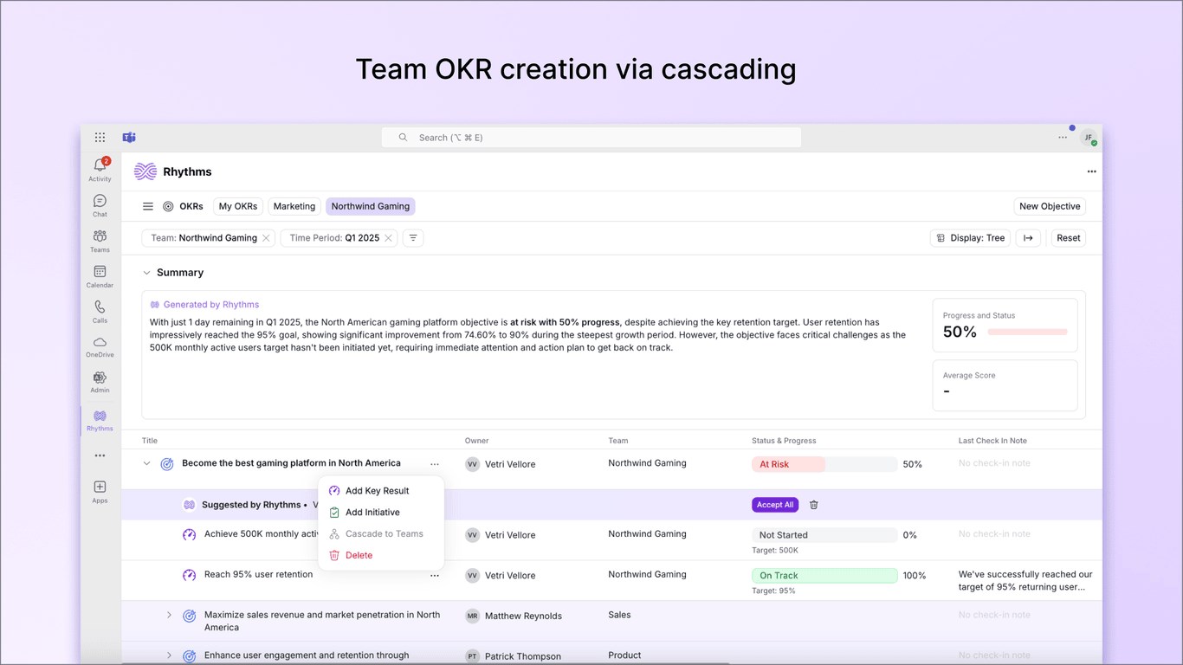Remove the Time Period Q1 2025 filter
Screen dimensions: 1183x665
point(388,238)
